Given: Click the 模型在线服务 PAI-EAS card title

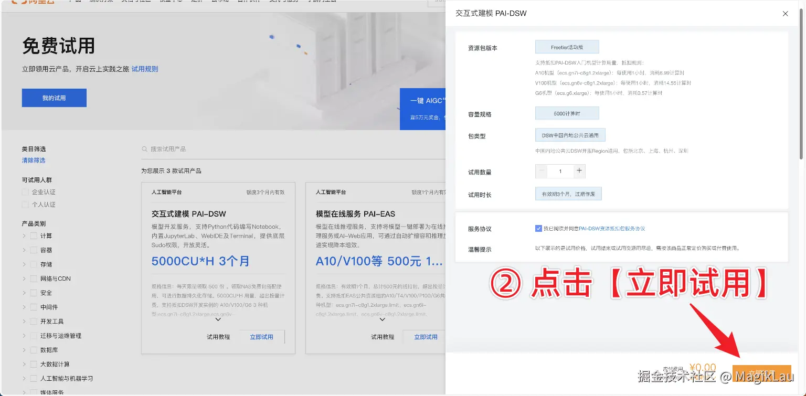Looking at the screenshot, I should coord(355,214).
